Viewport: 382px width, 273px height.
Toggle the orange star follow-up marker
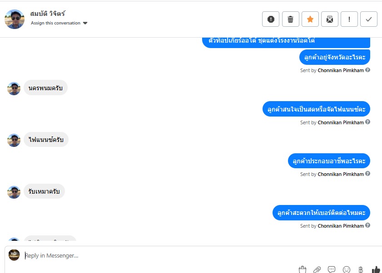click(x=310, y=19)
